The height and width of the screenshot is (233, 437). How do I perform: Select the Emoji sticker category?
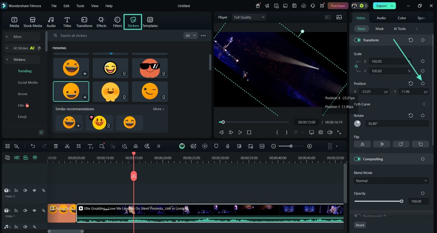[22, 117]
